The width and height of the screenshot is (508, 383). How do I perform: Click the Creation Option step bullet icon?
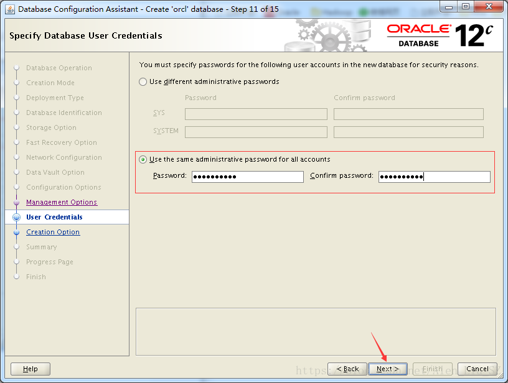click(x=17, y=233)
